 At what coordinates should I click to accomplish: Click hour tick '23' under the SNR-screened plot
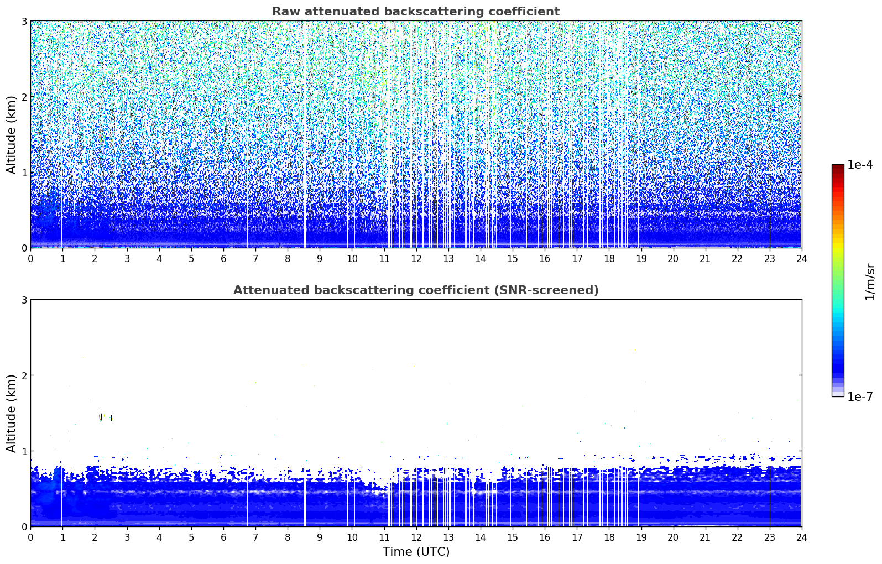[x=769, y=537]
